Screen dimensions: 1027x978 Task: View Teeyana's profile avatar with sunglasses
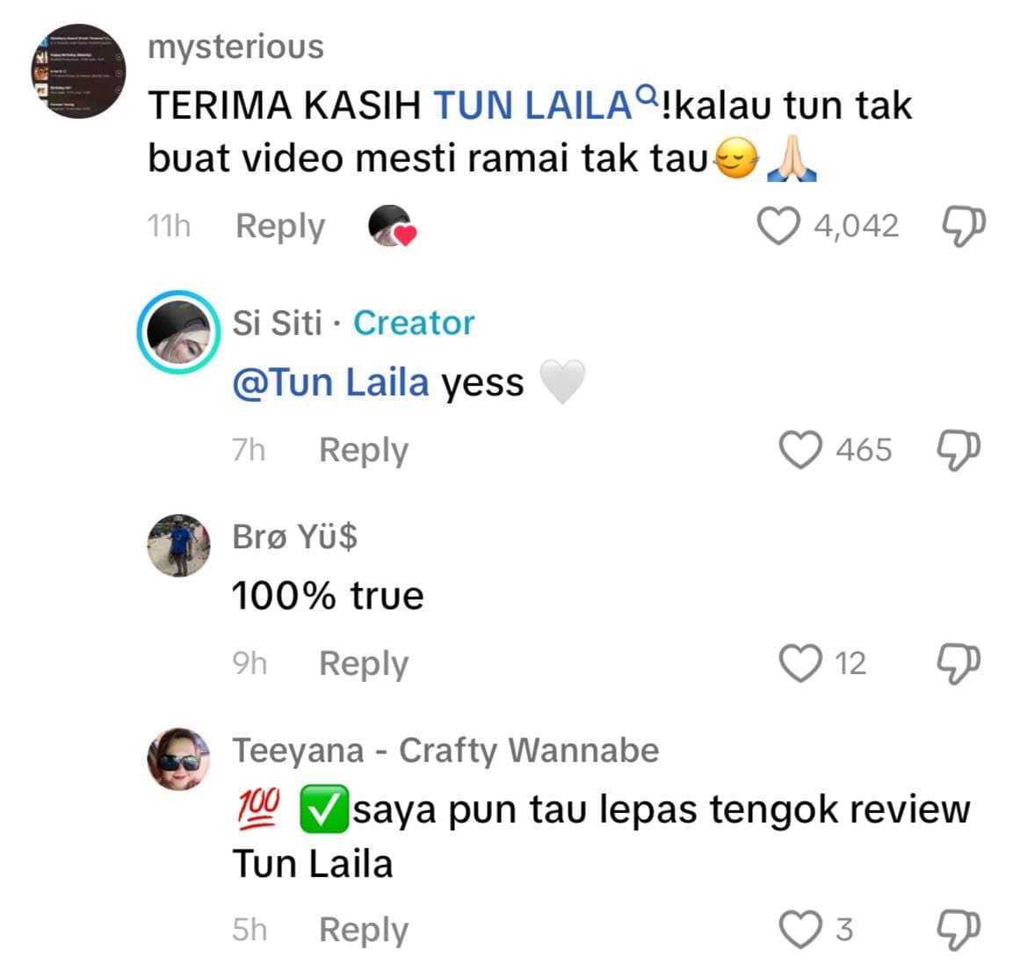pos(179,758)
